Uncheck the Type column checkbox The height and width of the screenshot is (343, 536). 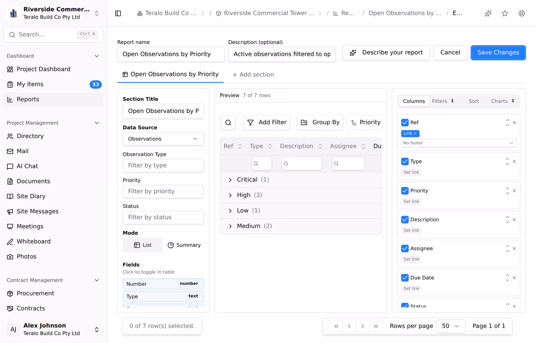tap(405, 162)
